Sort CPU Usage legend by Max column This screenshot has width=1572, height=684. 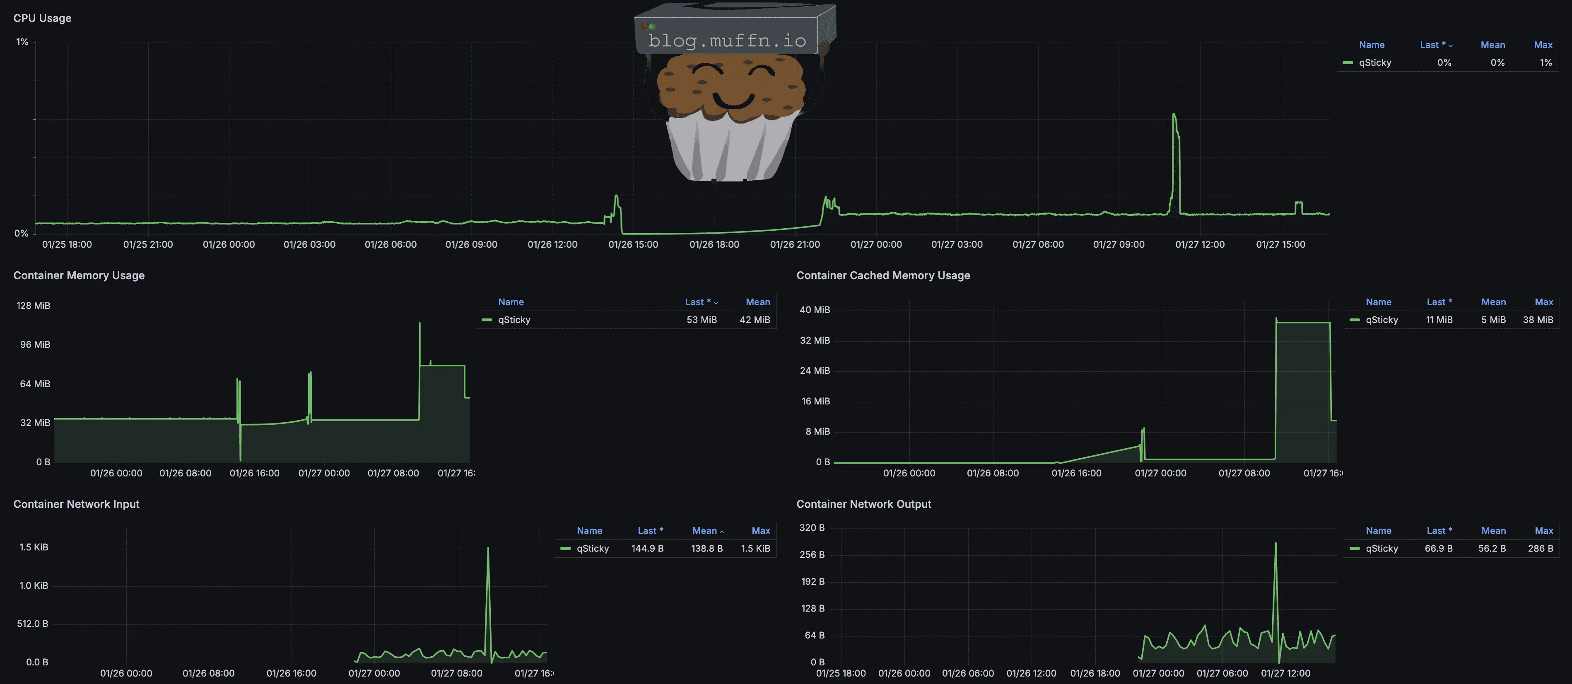1543,45
